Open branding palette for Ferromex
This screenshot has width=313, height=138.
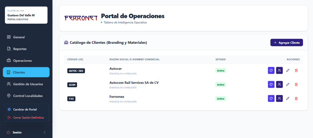tap(271, 98)
